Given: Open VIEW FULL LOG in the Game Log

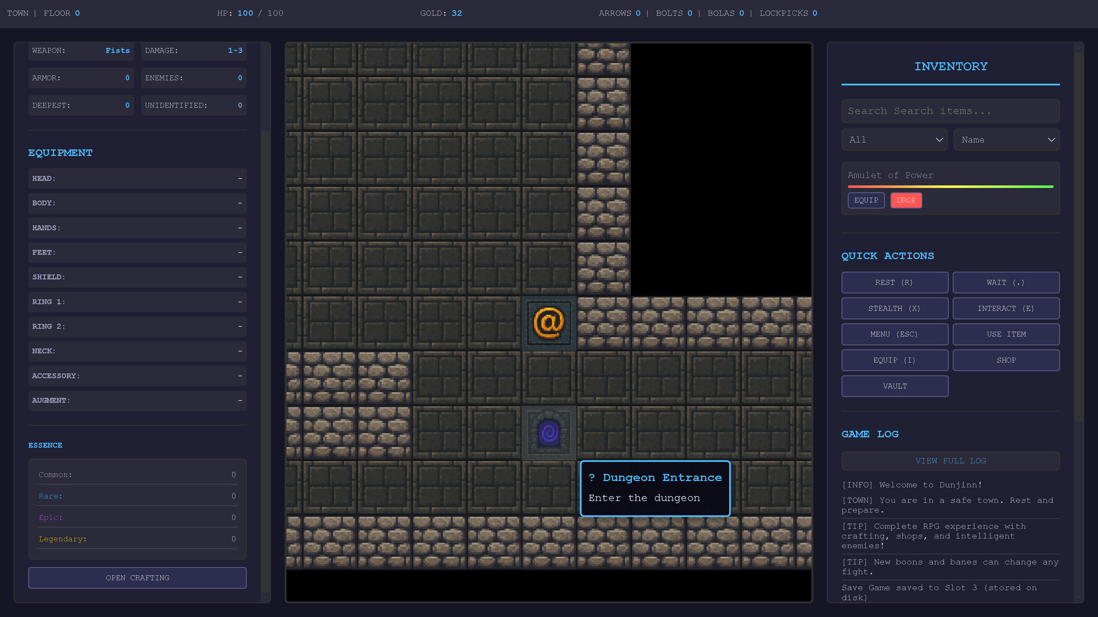Looking at the screenshot, I should tap(950, 460).
